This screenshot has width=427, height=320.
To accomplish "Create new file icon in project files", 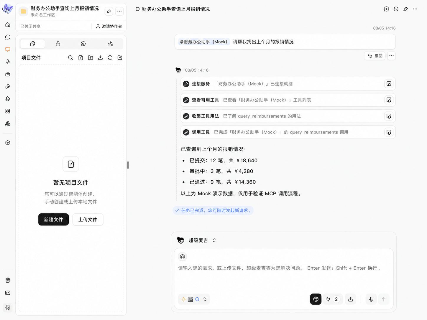I will point(81,58).
